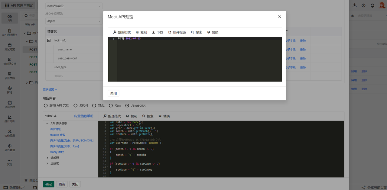Open 环境 in the sidebar
This screenshot has width=387, height=190.
(x=10, y=90)
